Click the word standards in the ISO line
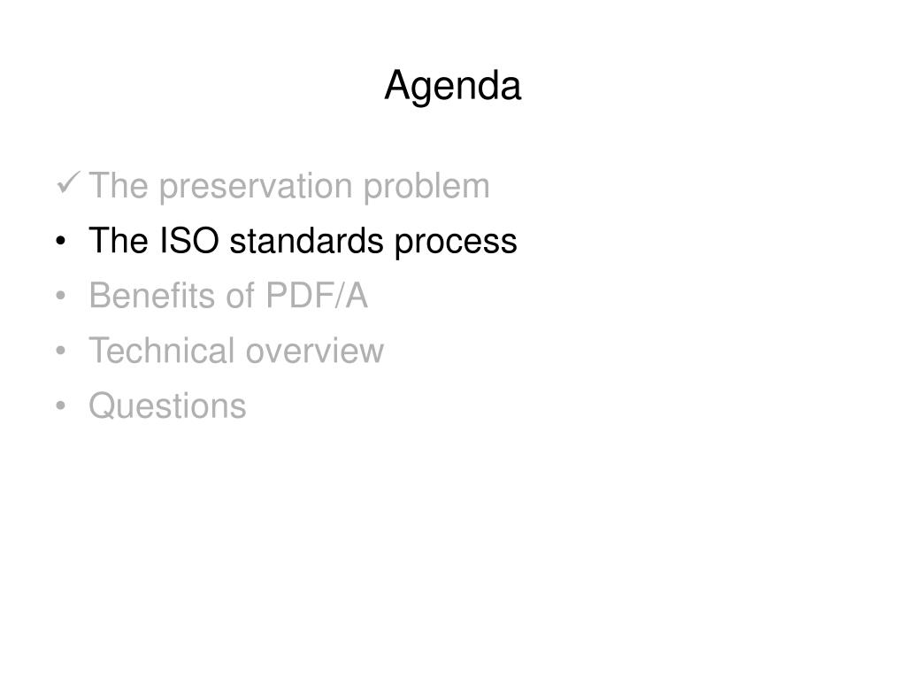The width and height of the screenshot is (906, 680). [x=307, y=241]
